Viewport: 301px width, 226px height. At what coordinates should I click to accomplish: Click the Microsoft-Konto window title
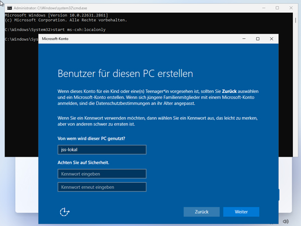click(x=55, y=39)
